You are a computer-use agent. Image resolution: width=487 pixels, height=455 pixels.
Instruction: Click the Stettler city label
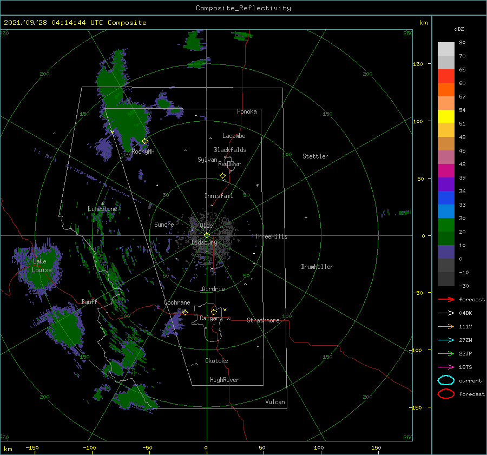[315, 156]
